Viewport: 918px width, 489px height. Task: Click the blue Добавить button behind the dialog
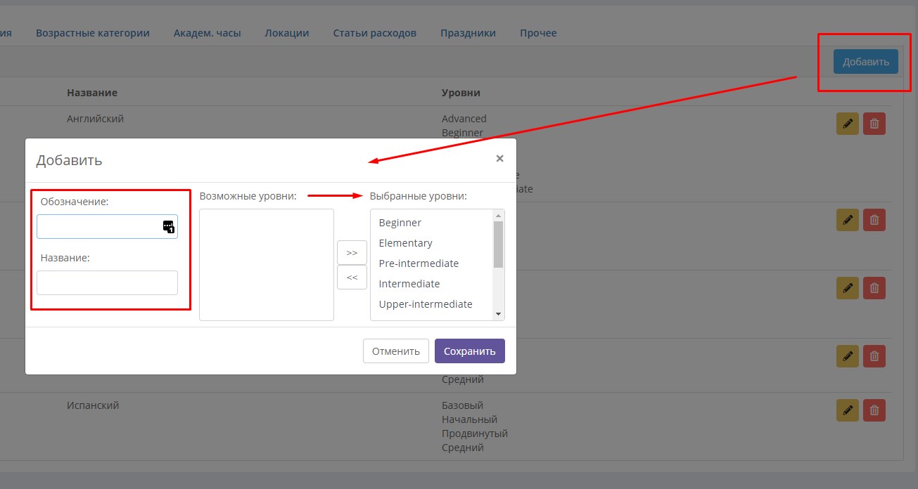pyautogui.click(x=866, y=62)
